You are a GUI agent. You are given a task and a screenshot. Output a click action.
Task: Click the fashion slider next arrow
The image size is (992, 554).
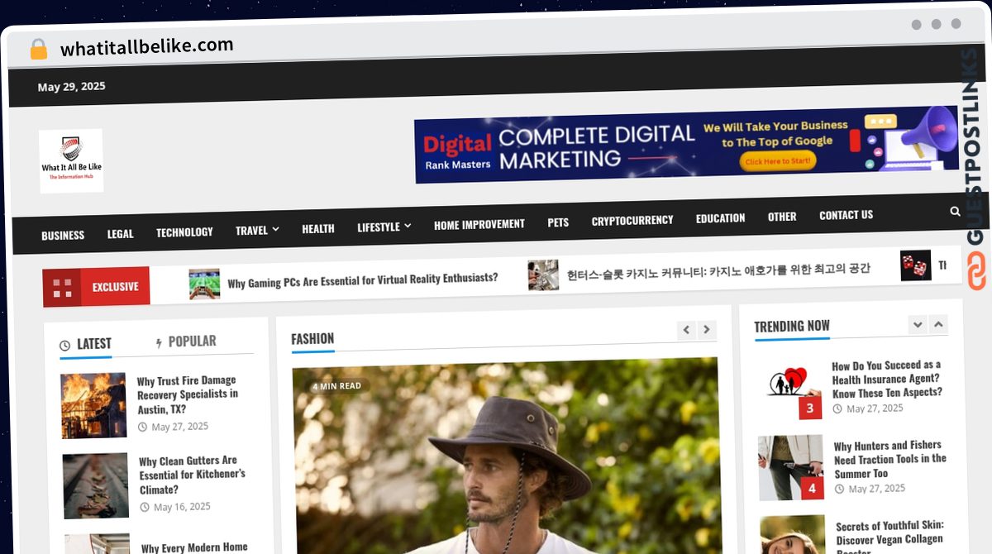[x=706, y=330]
